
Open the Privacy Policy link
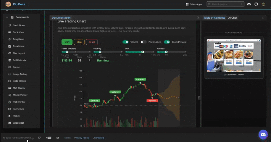click(82, 138)
